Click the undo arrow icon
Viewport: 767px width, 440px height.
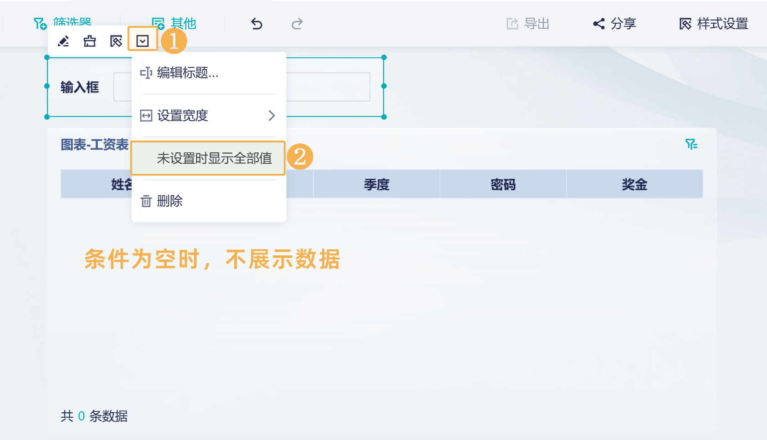(257, 24)
